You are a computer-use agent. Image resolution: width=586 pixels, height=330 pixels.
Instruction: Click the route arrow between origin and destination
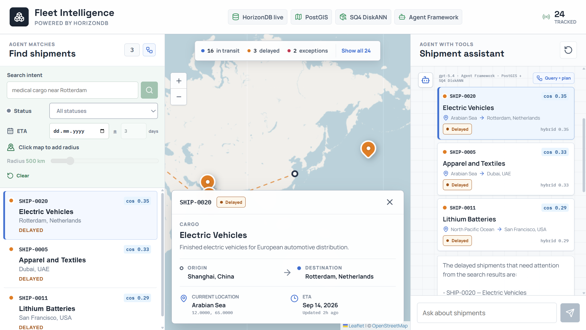(287, 273)
